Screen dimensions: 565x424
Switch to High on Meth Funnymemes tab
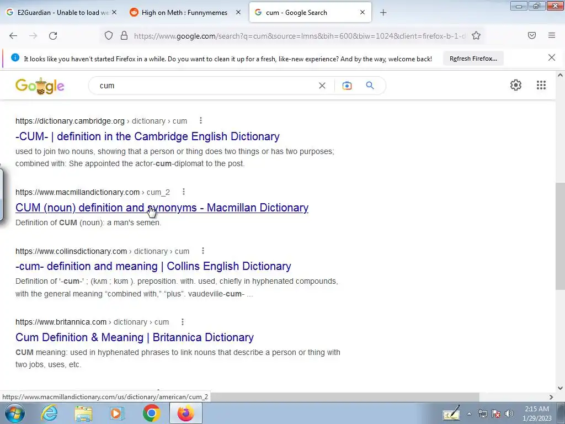184,13
